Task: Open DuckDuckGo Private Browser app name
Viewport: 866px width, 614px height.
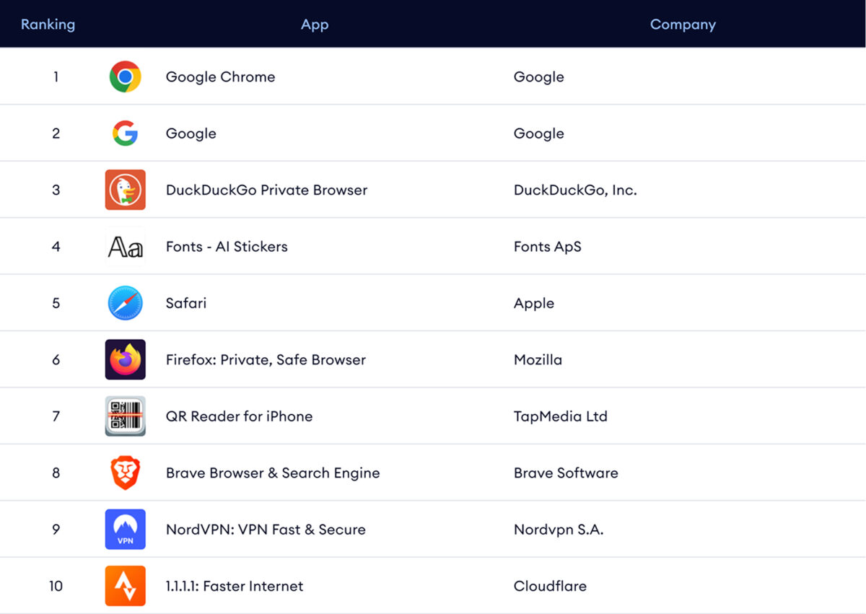Action: pyautogui.click(x=266, y=190)
